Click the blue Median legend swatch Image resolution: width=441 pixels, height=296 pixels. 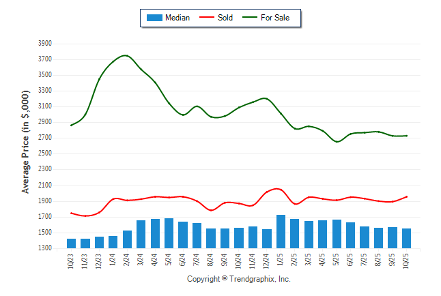click(154, 18)
